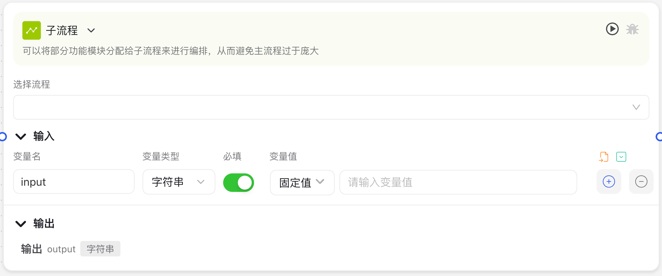Viewport: 662px width, 276px height.
Task: Click the green 子流程 node icon
Action: (31, 30)
